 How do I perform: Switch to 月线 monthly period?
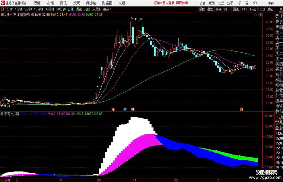[87, 9]
